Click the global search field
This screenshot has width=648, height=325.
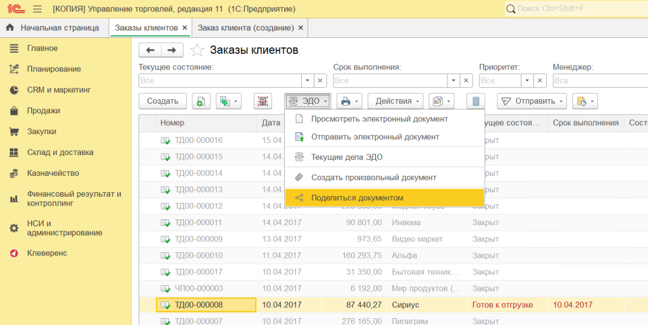576,9
